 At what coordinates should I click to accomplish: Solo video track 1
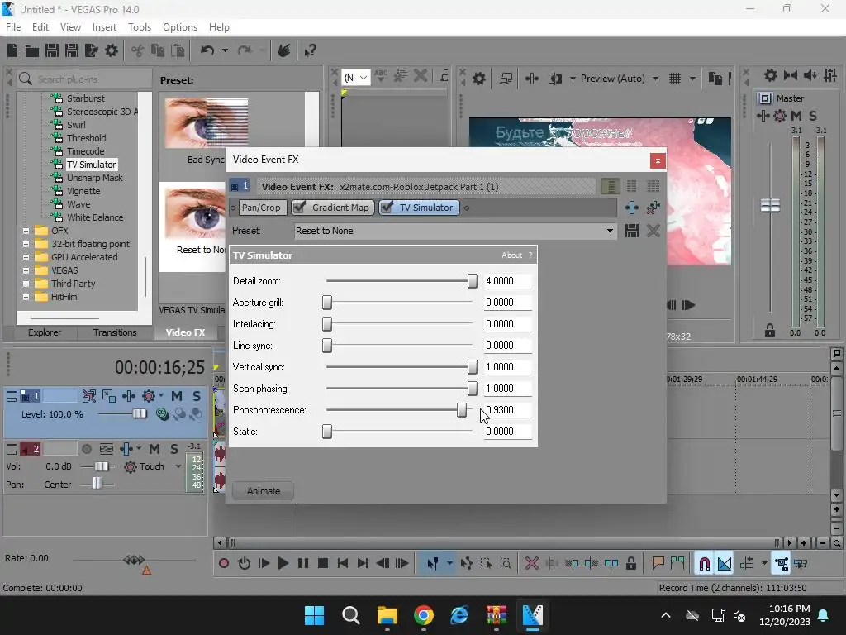pos(197,396)
